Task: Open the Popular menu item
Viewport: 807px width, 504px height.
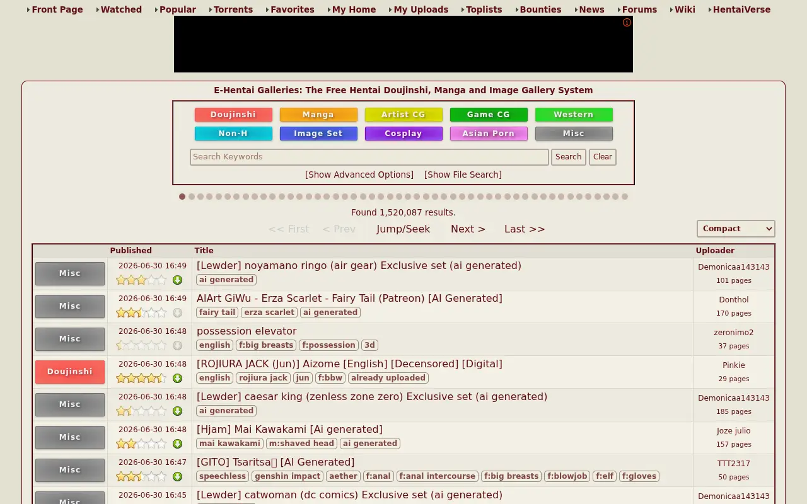Action: pyautogui.click(x=178, y=9)
